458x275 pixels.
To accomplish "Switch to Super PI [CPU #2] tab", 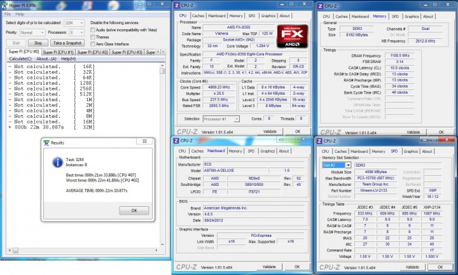I will [x=92, y=52].
